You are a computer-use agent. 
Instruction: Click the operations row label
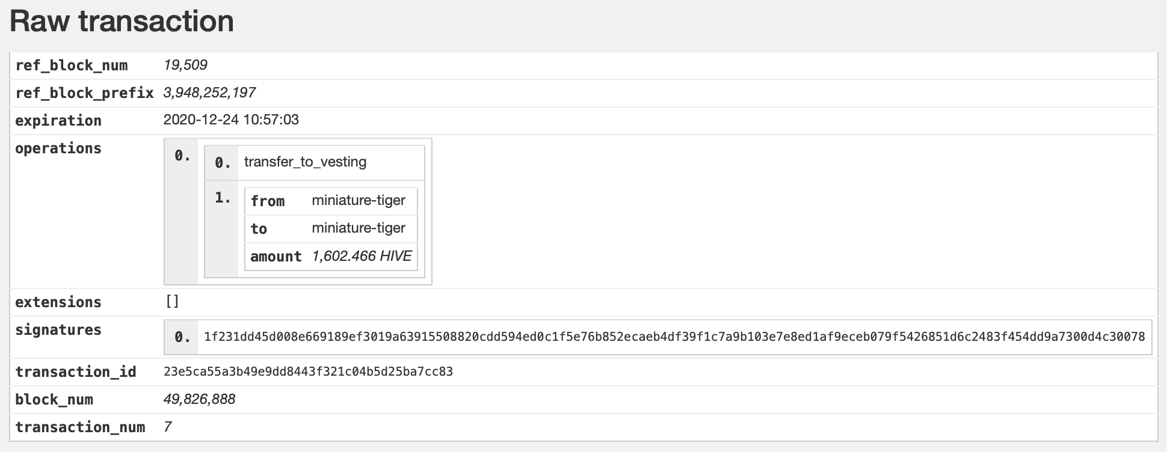58,148
